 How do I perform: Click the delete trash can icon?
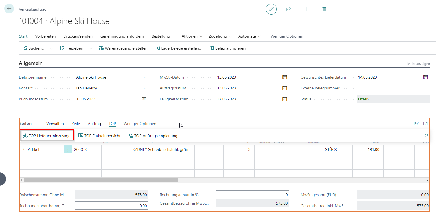[324, 9]
